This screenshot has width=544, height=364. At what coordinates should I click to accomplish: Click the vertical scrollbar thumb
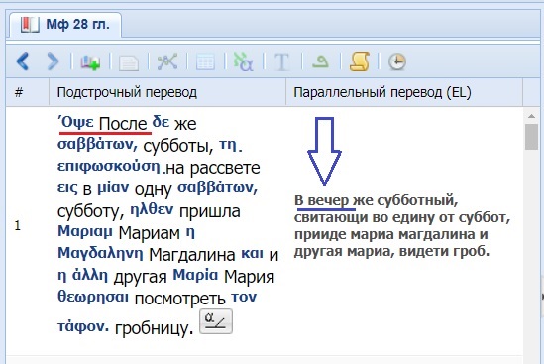coord(531,137)
